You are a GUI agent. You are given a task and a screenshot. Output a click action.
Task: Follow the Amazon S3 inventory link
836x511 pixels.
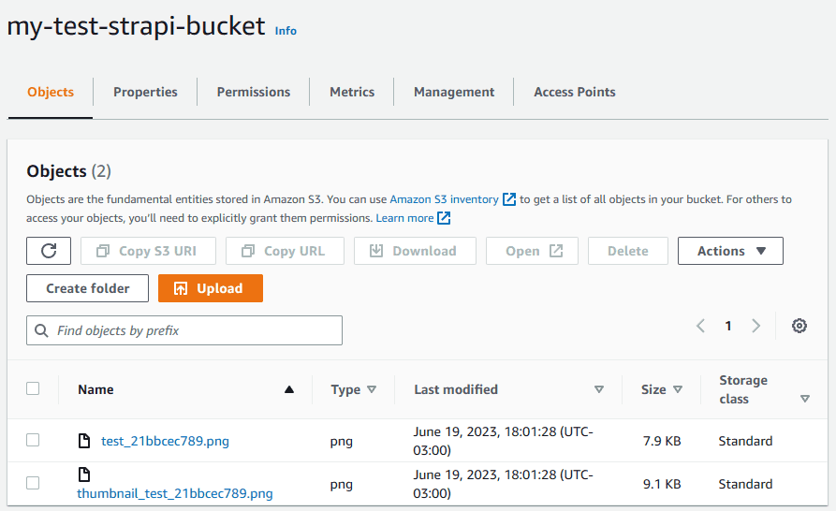(444, 199)
